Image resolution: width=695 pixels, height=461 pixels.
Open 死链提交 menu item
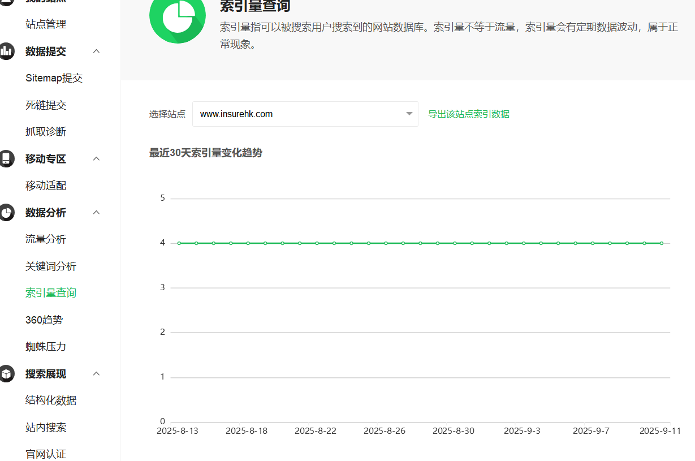(46, 105)
